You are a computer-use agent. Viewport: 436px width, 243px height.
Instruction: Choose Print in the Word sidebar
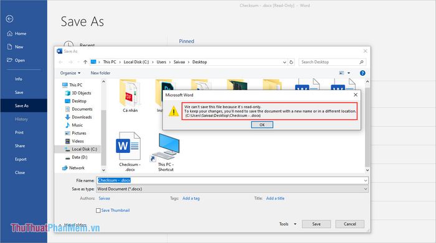point(19,132)
